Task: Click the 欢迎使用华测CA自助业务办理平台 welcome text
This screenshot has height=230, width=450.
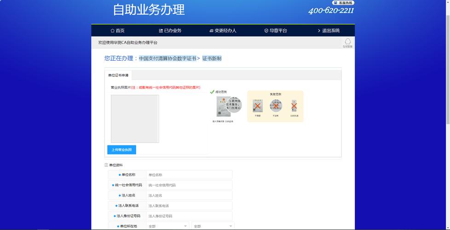Action: click(128, 42)
